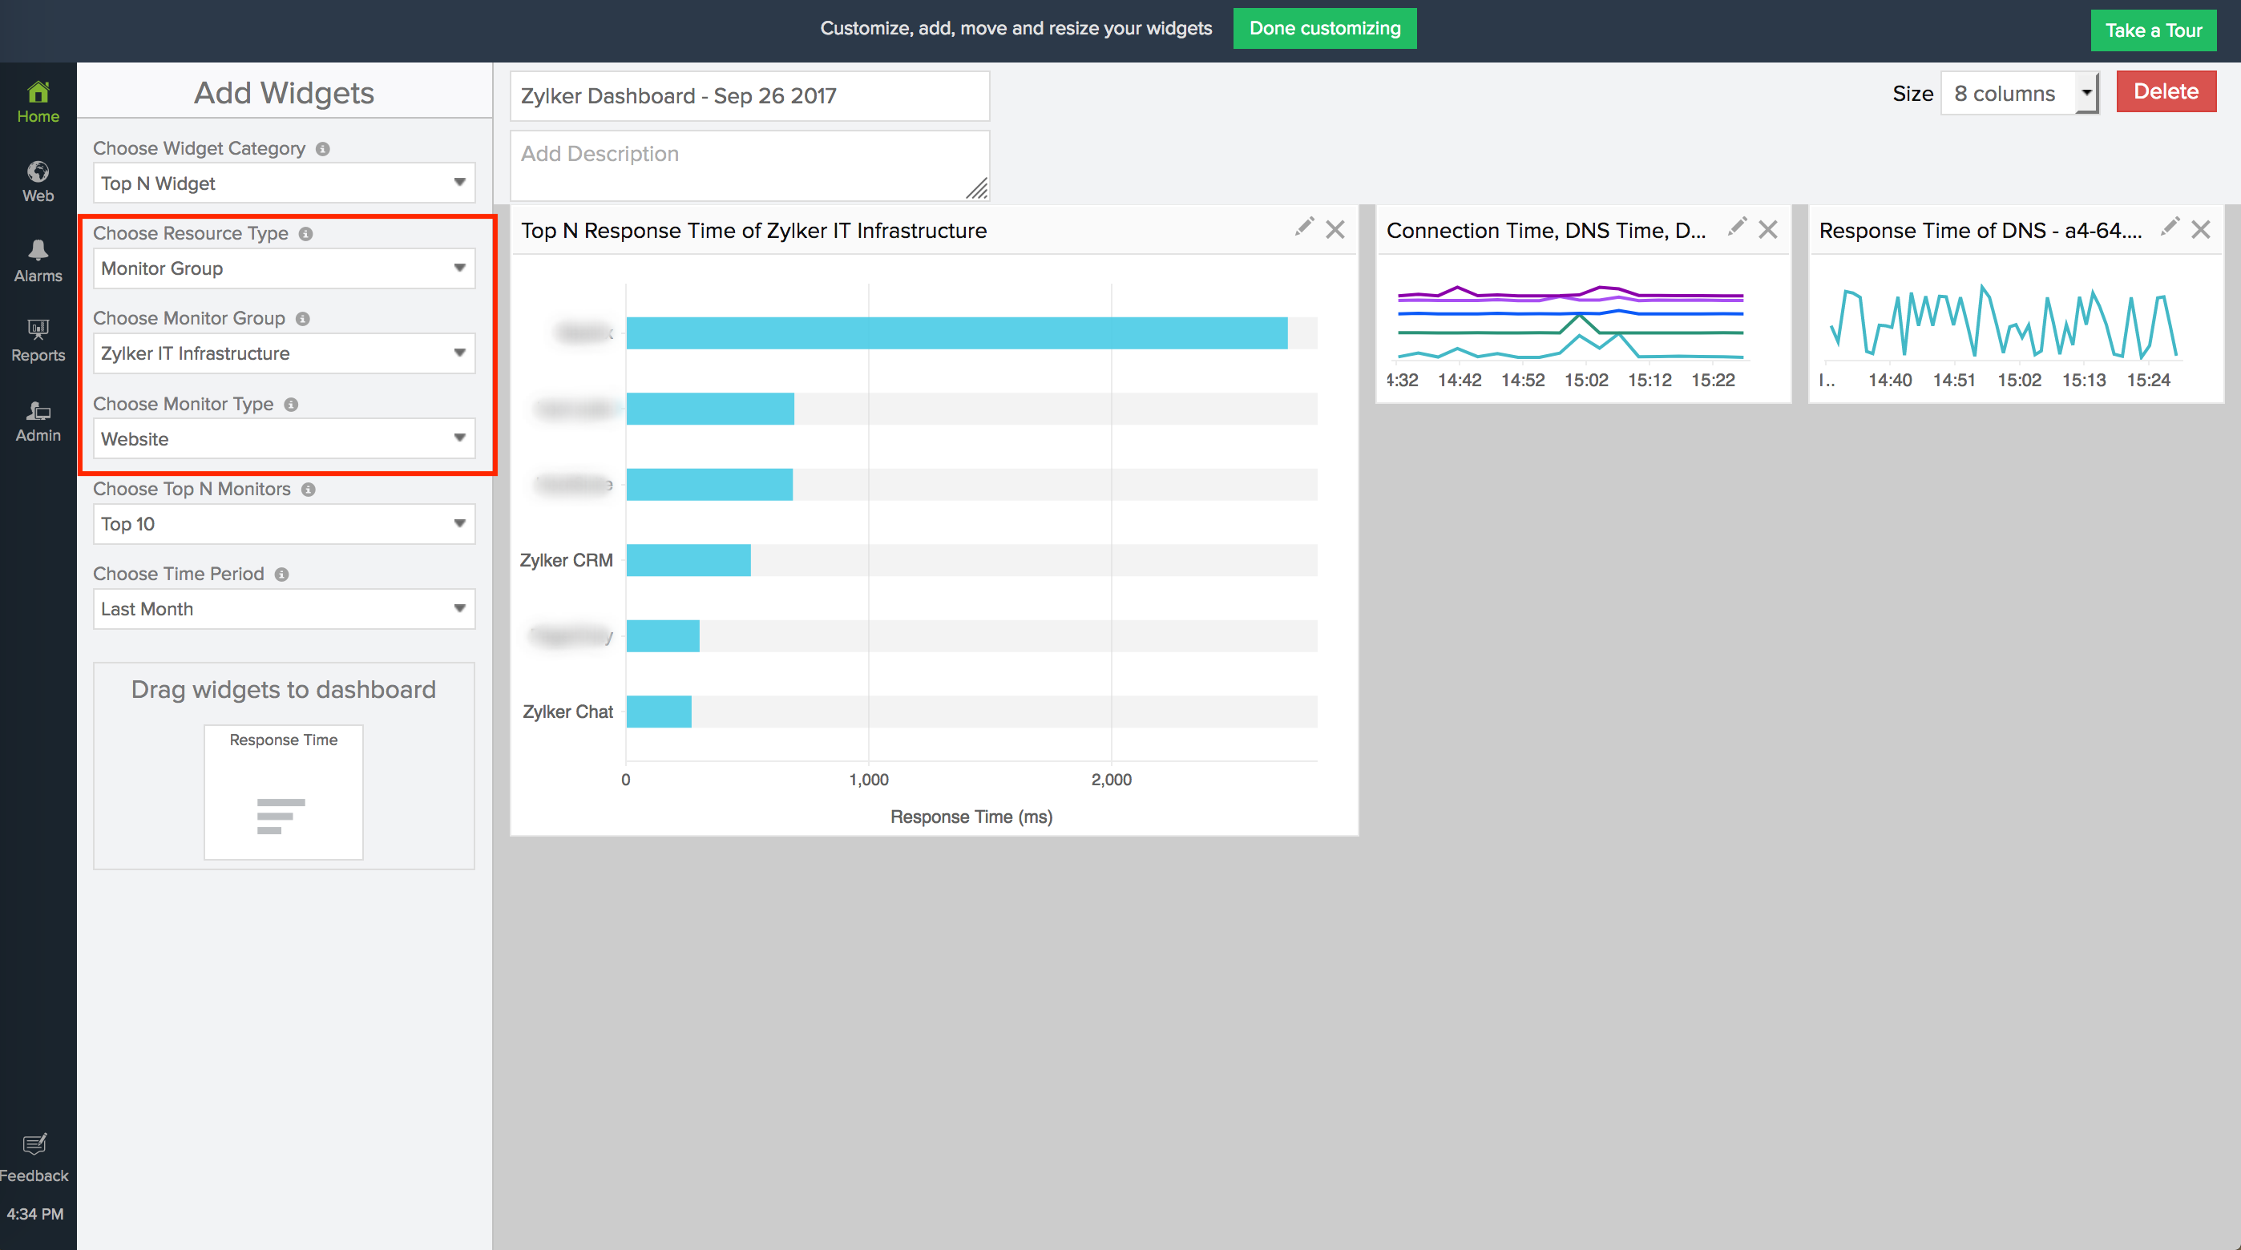Image resolution: width=2241 pixels, height=1250 pixels.
Task: Click the Web globe icon
Action: (38, 171)
